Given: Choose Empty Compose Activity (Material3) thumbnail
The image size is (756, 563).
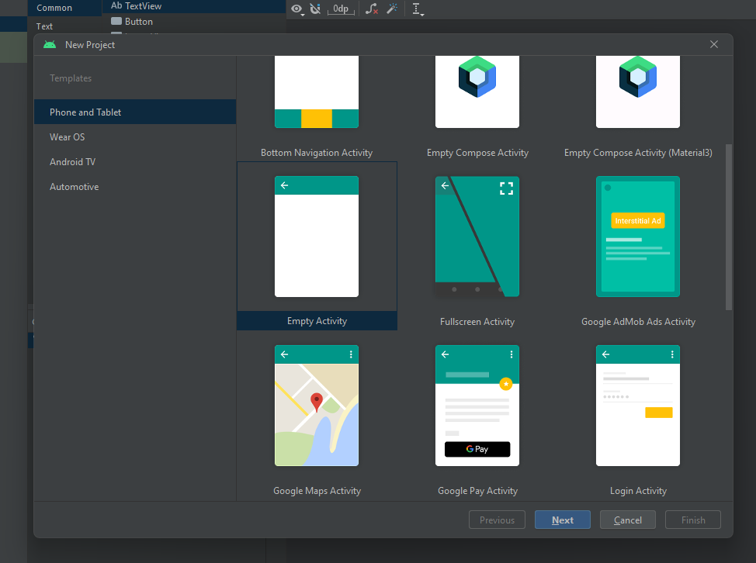Looking at the screenshot, I should pos(638,92).
